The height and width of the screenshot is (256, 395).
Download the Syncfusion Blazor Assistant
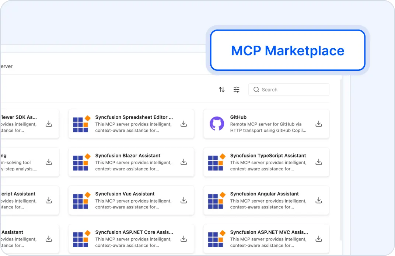pyautogui.click(x=183, y=162)
